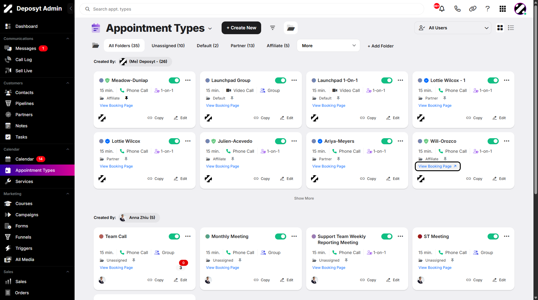Toggle the Ariya-Meyers appointment switch
This screenshot has height=300, width=538.
point(387,141)
